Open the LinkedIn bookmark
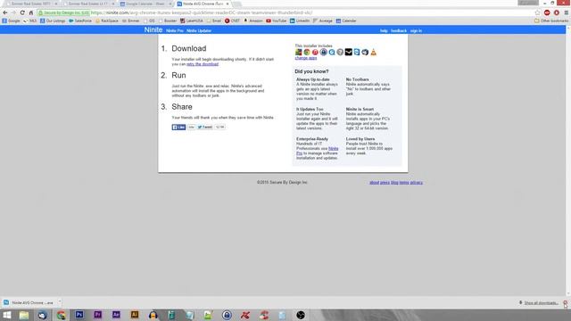571x321 pixels. (x=300, y=21)
